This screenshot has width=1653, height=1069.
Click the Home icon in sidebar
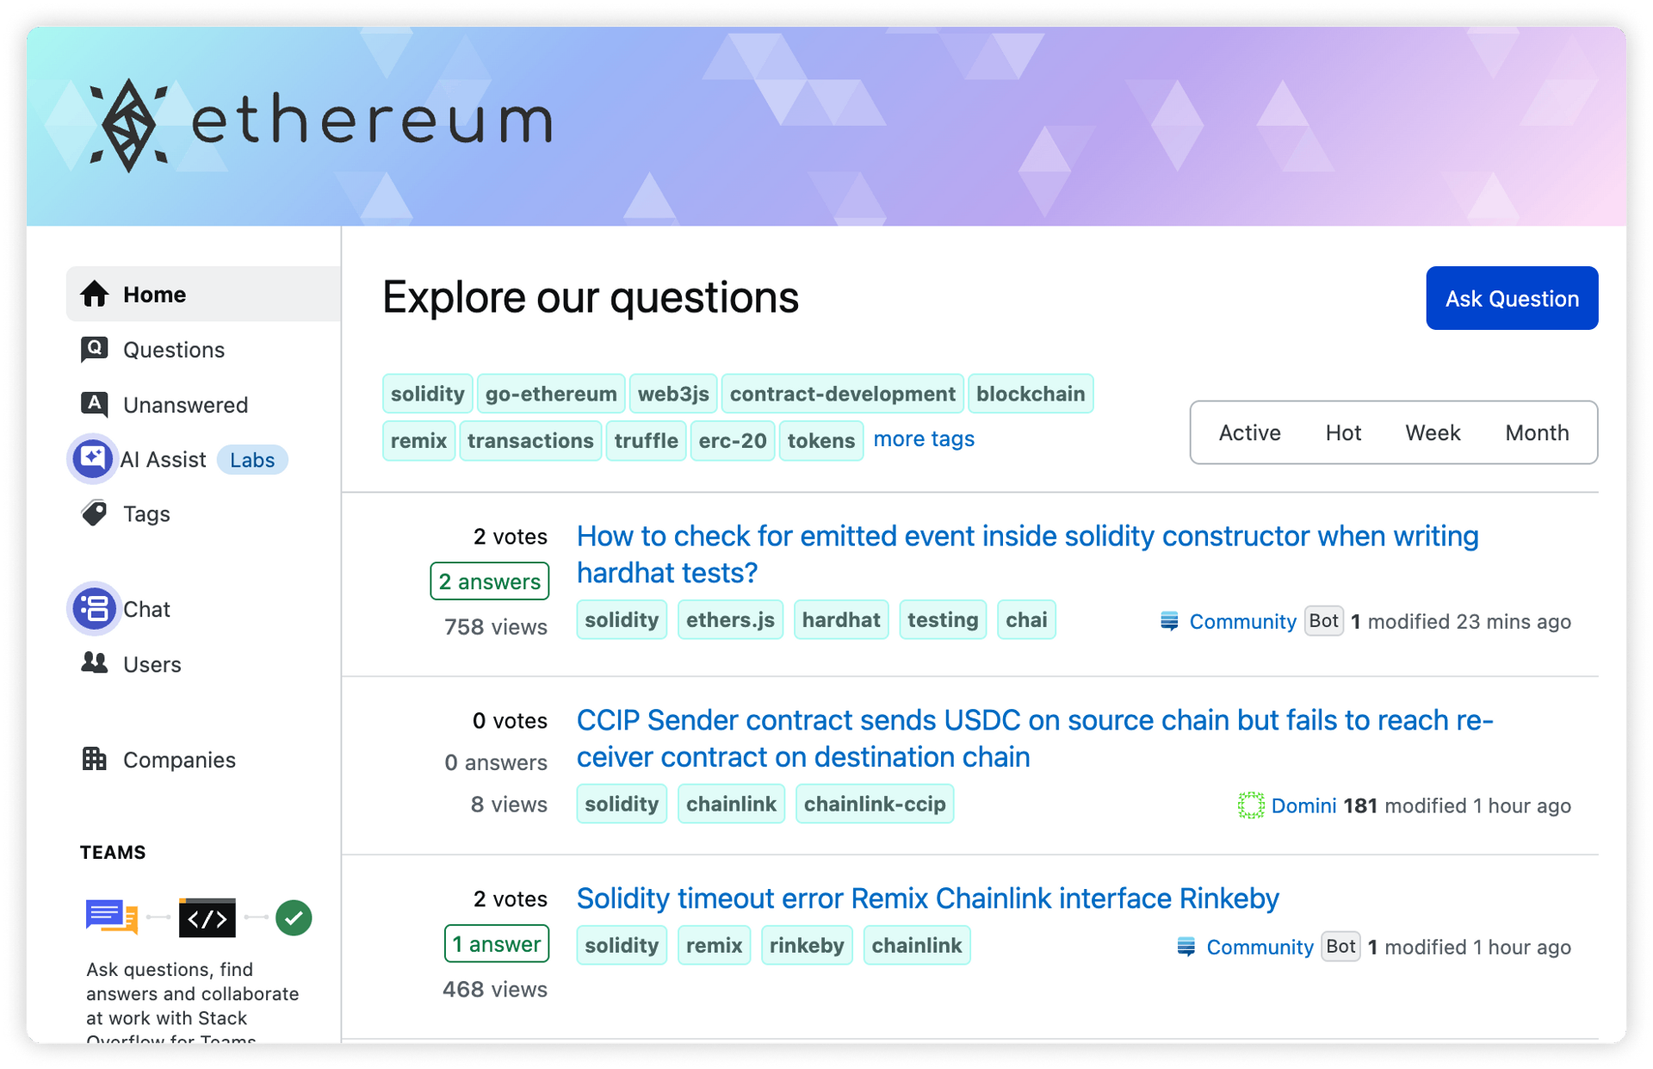click(94, 294)
